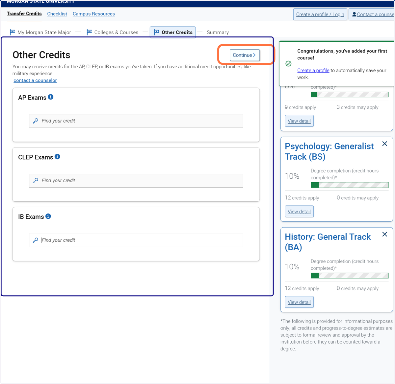
Task: Click the CLEP Exams info icon
Action: point(57,157)
